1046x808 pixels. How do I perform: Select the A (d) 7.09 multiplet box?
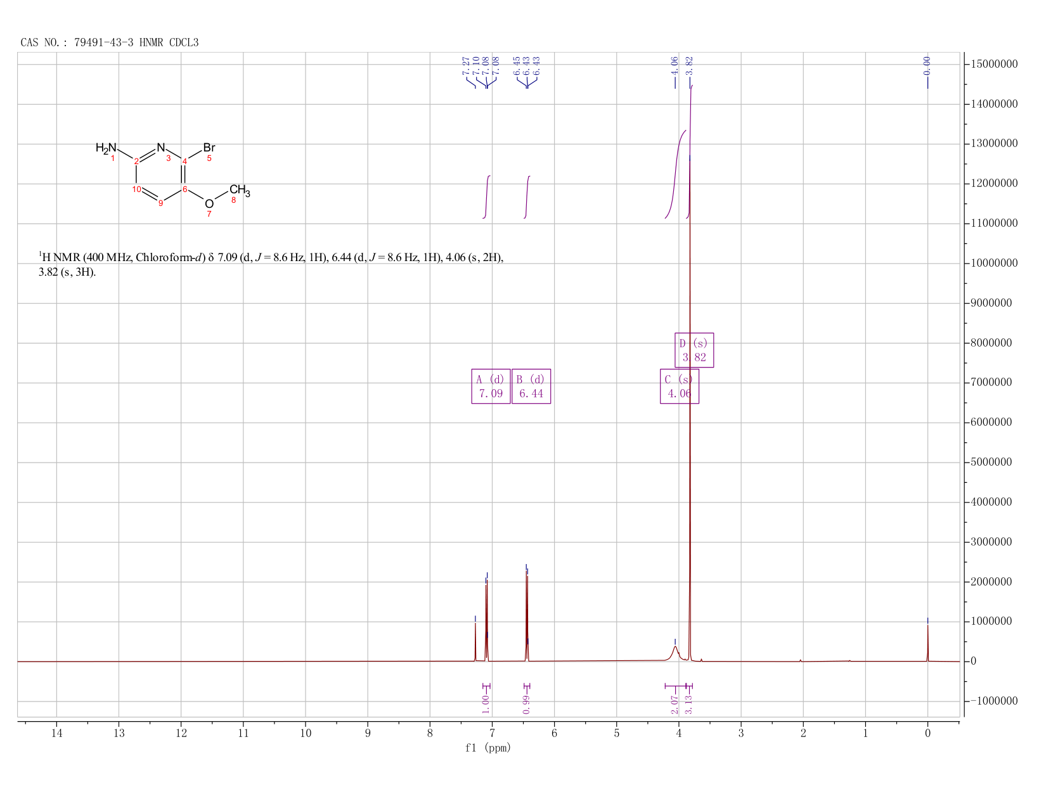tap(491, 386)
